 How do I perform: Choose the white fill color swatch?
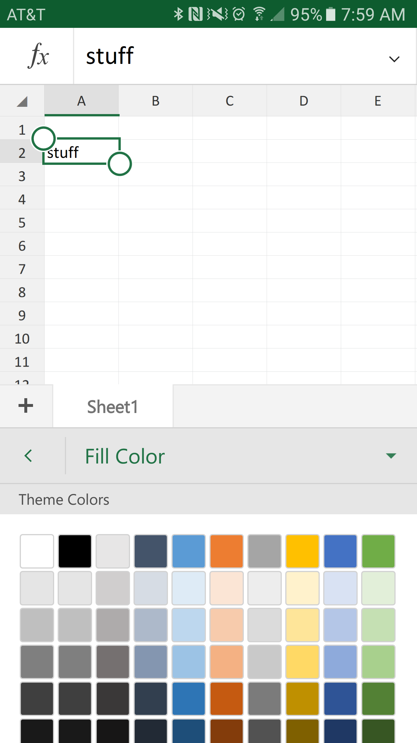[x=37, y=551]
